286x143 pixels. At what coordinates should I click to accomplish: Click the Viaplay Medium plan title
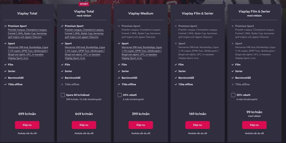(x=141, y=13)
